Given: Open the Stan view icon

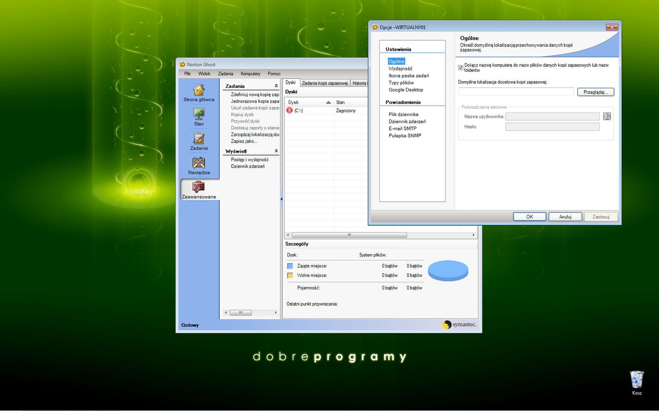Looking at the screenshot, I should pyautogui.click(x=199, y=117).
